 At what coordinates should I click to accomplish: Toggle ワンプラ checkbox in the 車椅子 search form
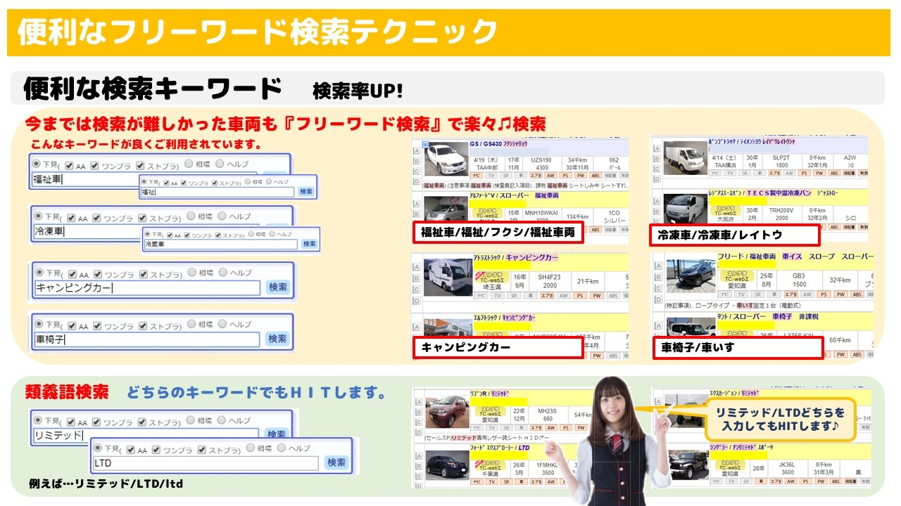[x=98, y=327]
